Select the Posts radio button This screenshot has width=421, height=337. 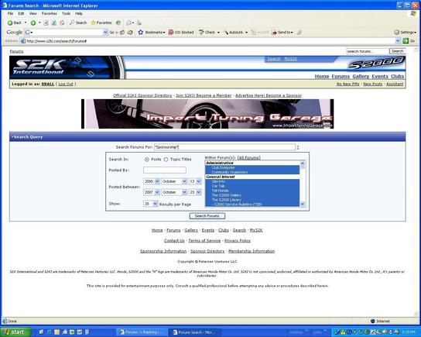click(x=147, y=160)
